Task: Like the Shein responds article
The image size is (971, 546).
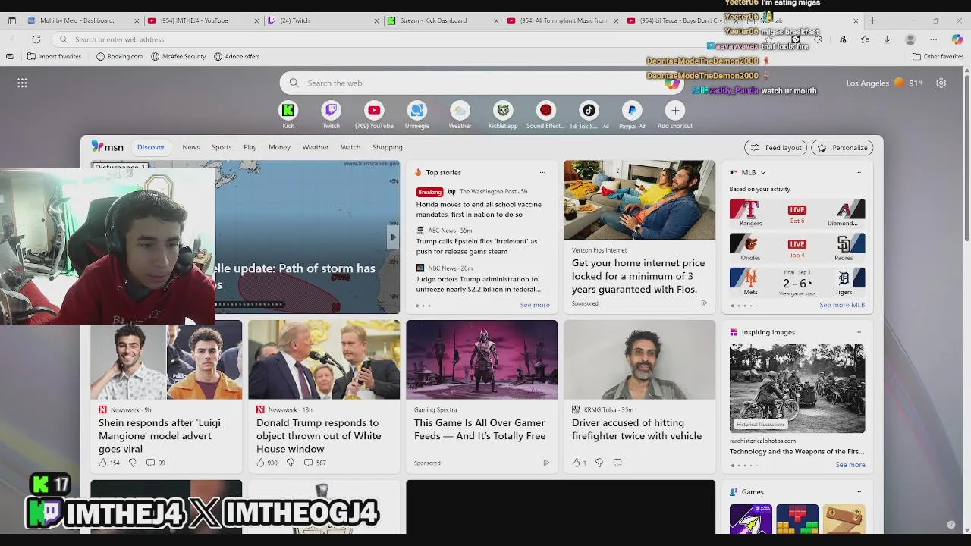Action: tap(102, 463)
